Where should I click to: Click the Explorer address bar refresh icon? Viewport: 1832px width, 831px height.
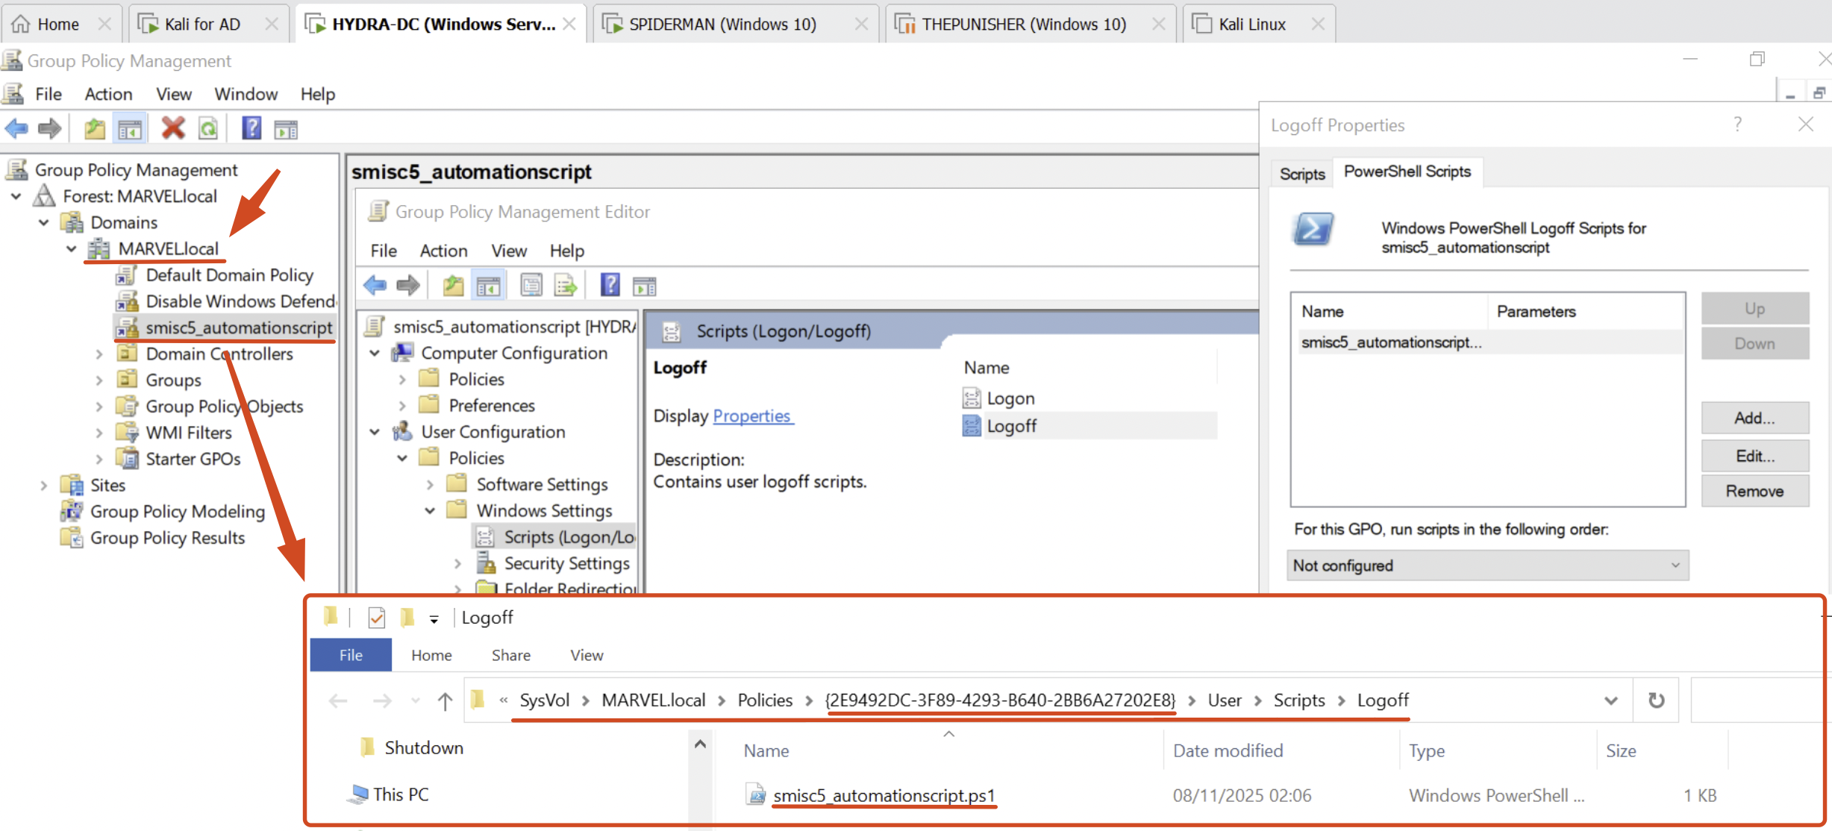point(1656,700)
